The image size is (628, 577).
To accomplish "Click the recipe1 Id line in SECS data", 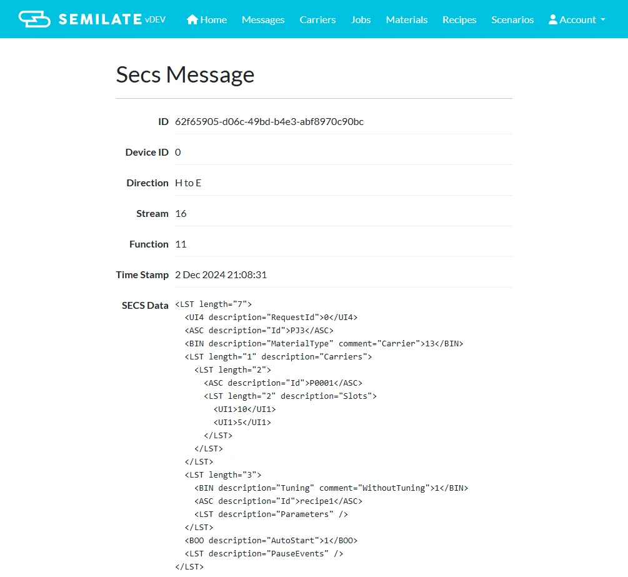I will pos(278,501).
